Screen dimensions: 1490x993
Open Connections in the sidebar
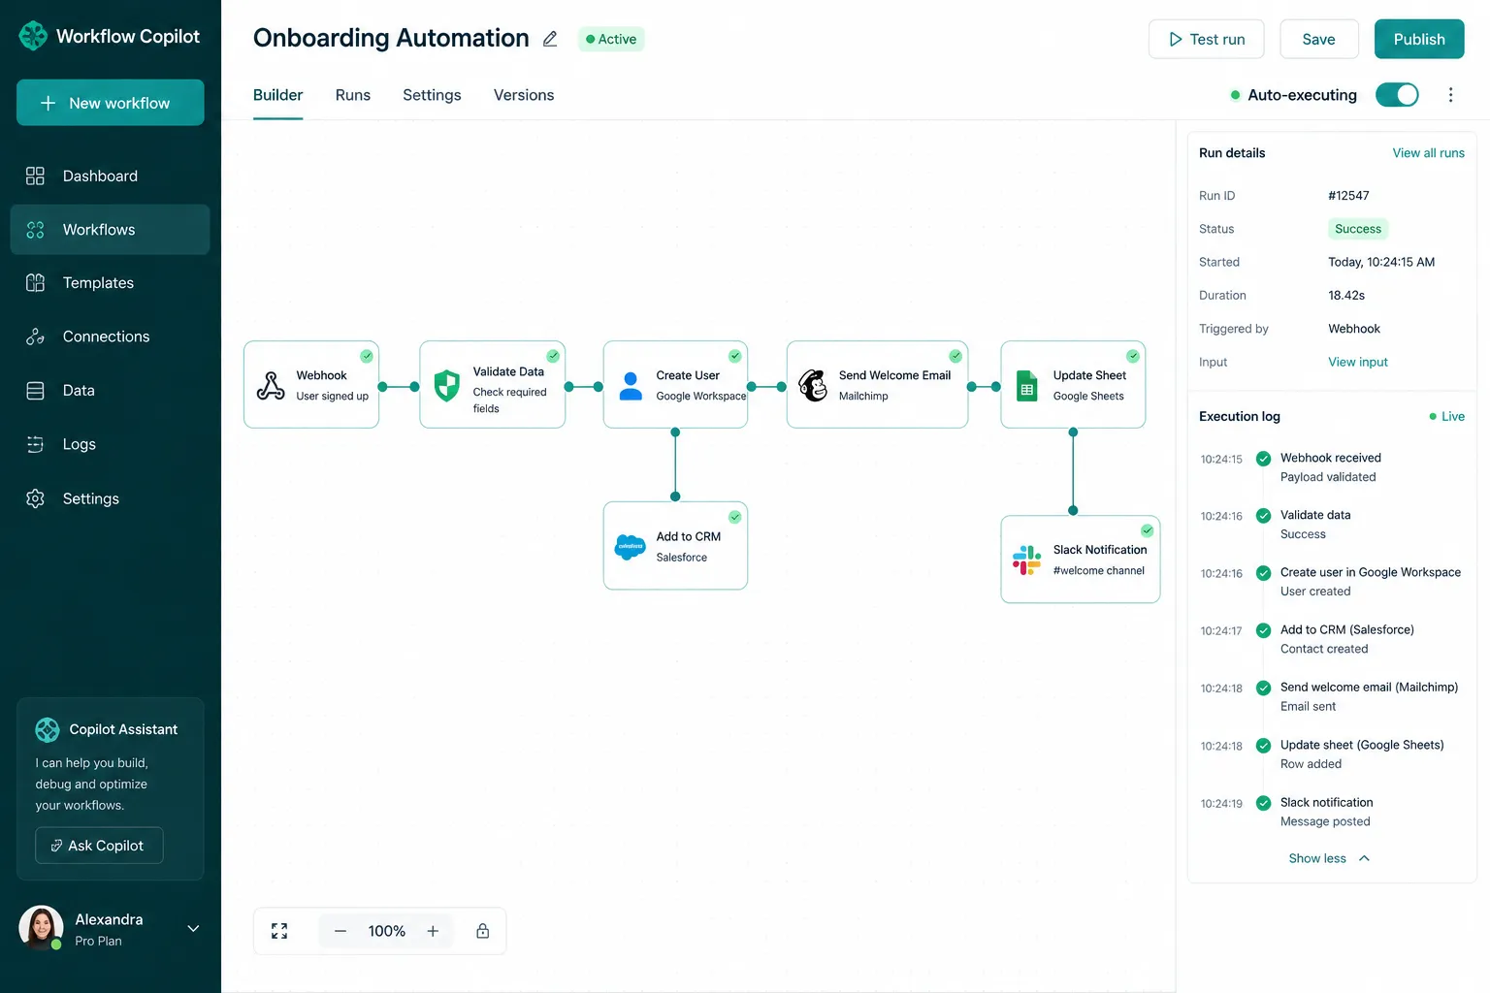[x=110, y=336]
